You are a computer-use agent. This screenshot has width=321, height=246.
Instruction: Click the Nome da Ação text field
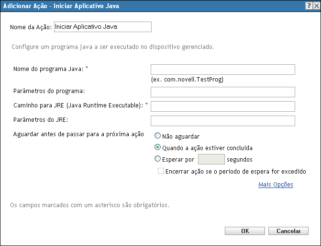click(x=103, y=27)
